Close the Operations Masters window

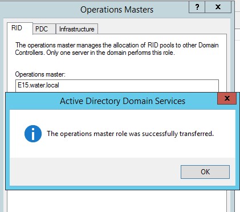click(218, 7)
